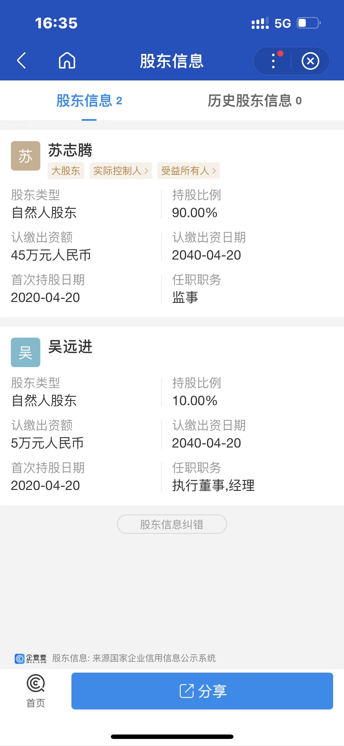Screen dimensions: 344x746
Task: Tap the 5G signal status indicator
Action: tap(283, 23)
